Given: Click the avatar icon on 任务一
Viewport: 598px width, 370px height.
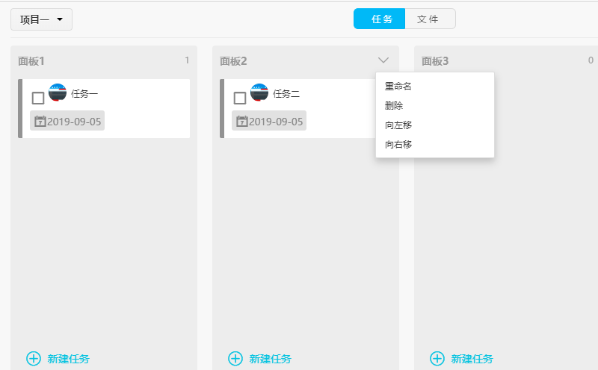Looking at the screenshot, I should point(58,92).
